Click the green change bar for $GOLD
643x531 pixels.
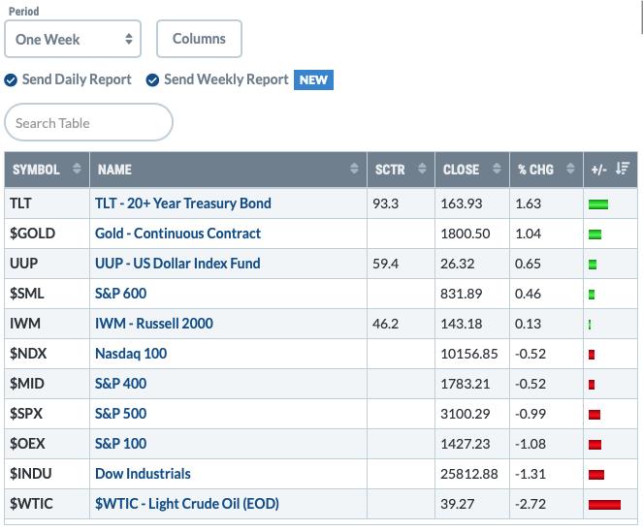[595, 234]
